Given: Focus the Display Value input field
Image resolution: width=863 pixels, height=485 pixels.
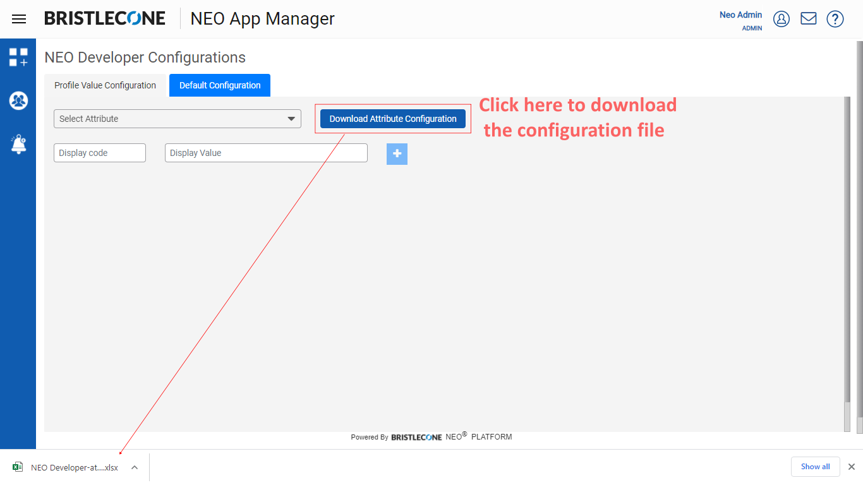Looking at the screenshot, I should [266, 153].
